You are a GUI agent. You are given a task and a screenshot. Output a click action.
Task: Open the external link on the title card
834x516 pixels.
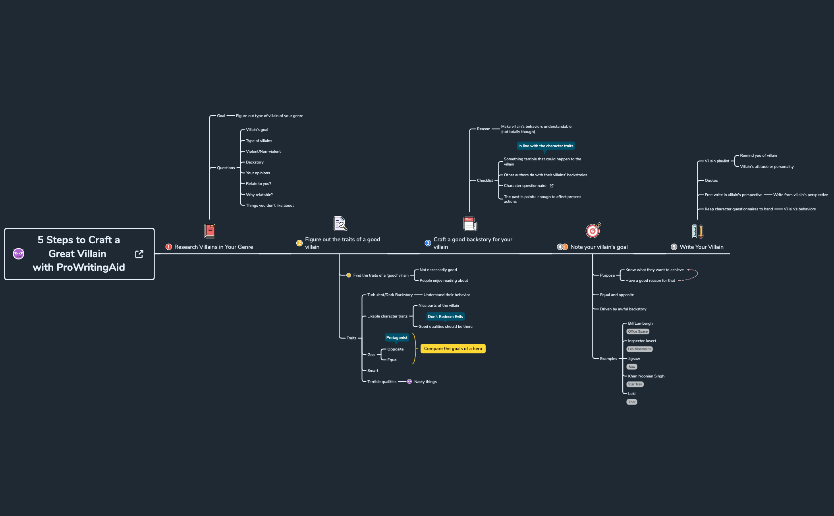pos(139,254)
